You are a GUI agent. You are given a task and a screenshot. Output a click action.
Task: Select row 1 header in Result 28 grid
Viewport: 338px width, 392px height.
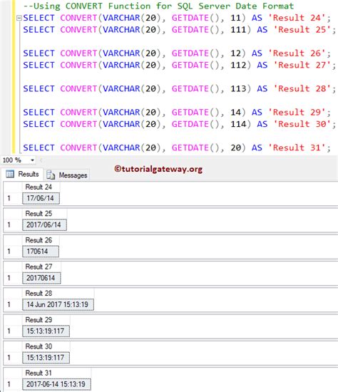13,304
